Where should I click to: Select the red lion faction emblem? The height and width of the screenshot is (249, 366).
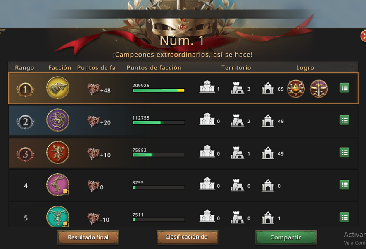pos(58,152)
